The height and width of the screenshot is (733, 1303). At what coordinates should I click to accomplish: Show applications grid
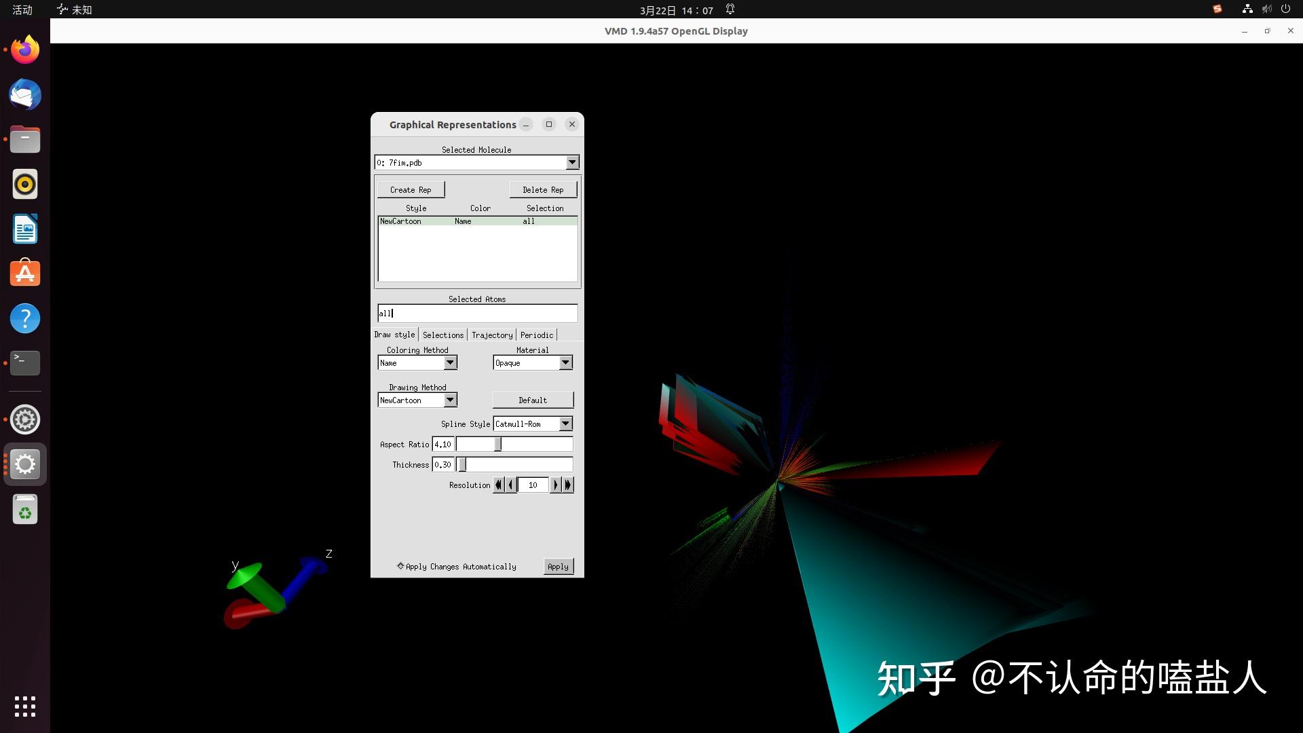point(25,707)
